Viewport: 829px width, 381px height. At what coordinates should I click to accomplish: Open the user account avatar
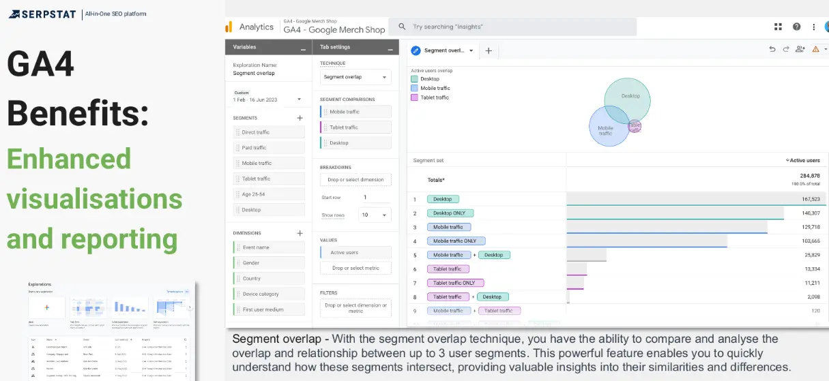pyautogui.click(x=827, y=27)
